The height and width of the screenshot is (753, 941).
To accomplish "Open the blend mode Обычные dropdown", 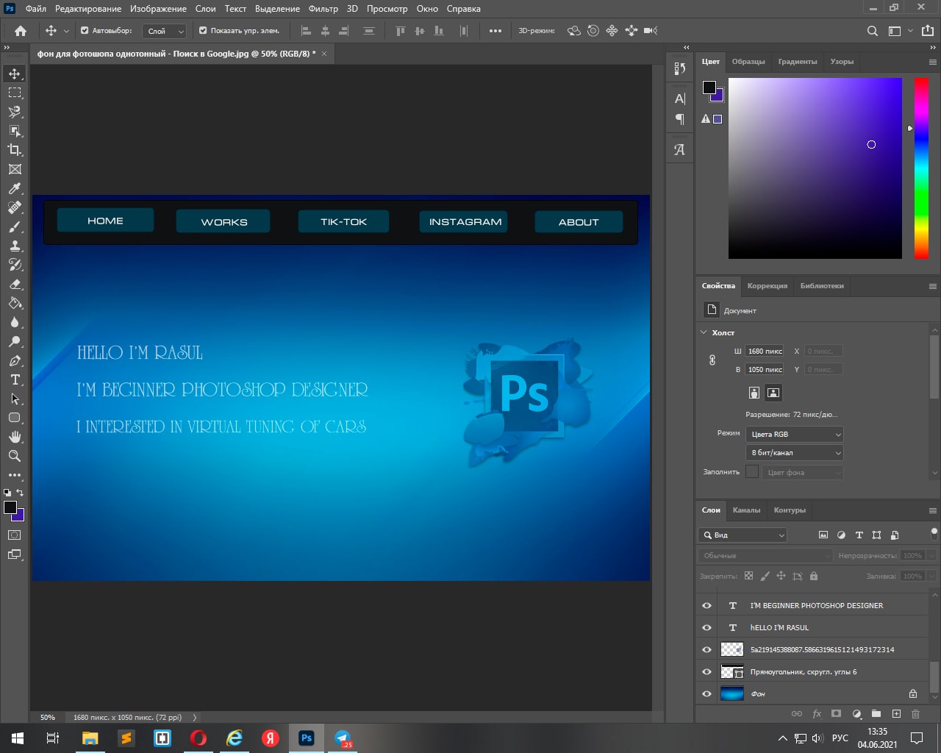I will tap(765, 556).
